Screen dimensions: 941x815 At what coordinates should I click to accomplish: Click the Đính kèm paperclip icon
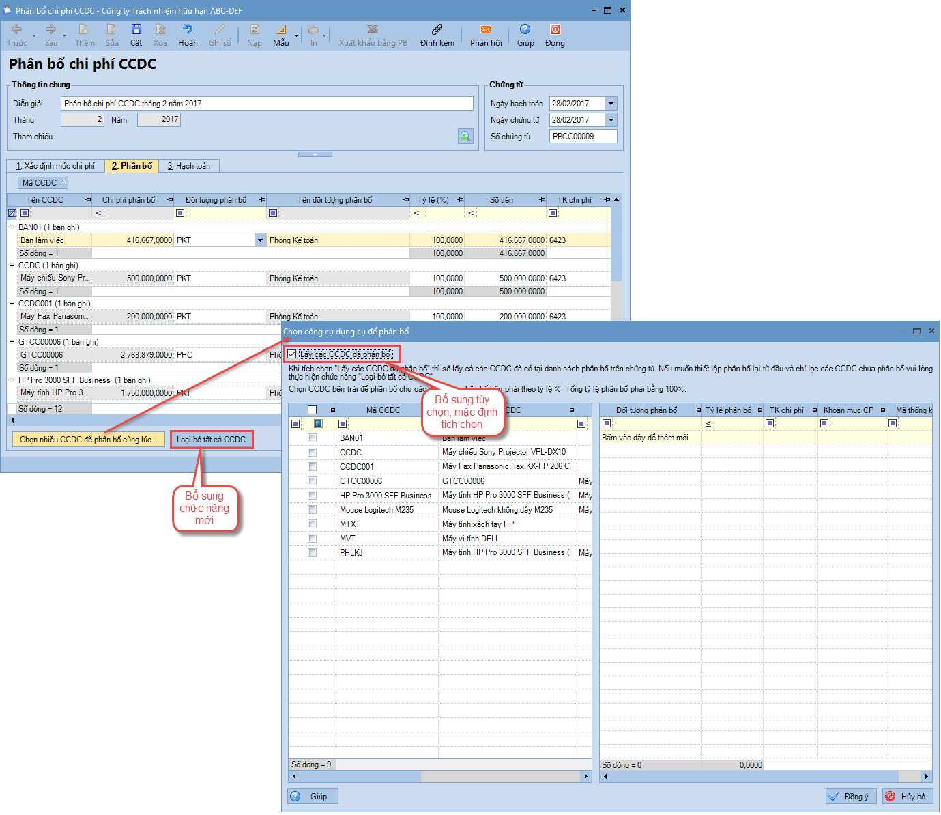point(437,29)
